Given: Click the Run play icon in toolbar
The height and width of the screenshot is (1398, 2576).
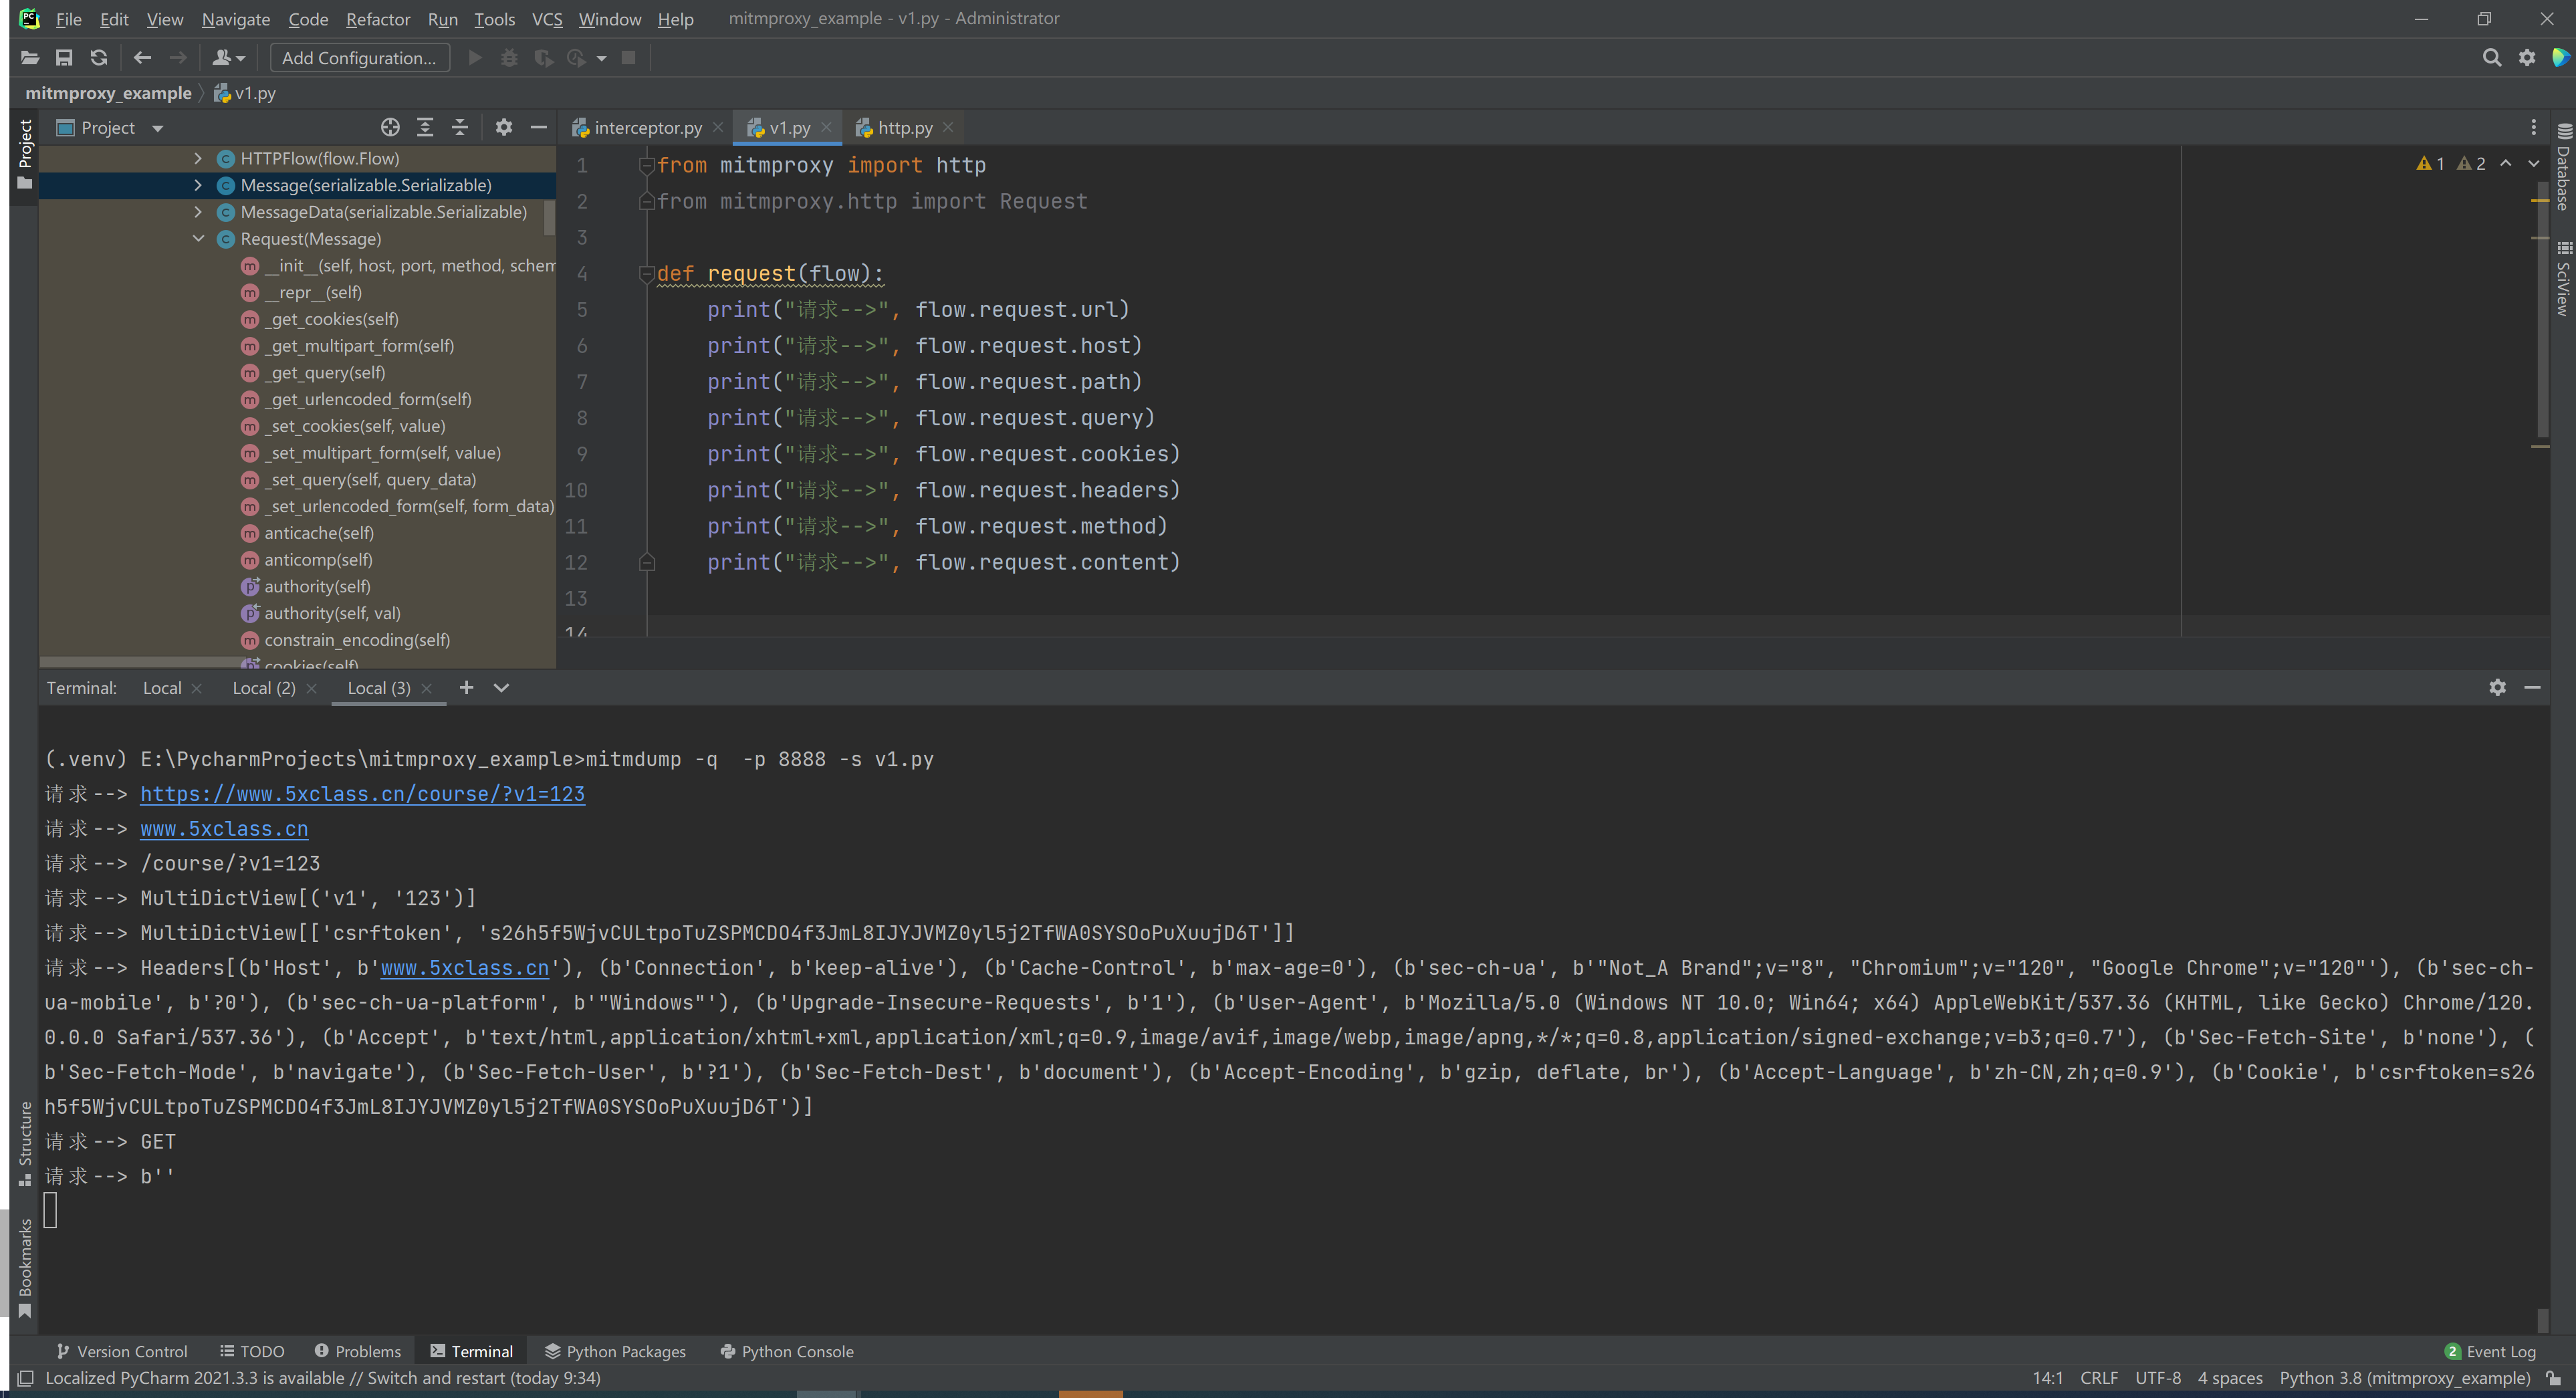Looking at the screenshot, I should [476, 58].
